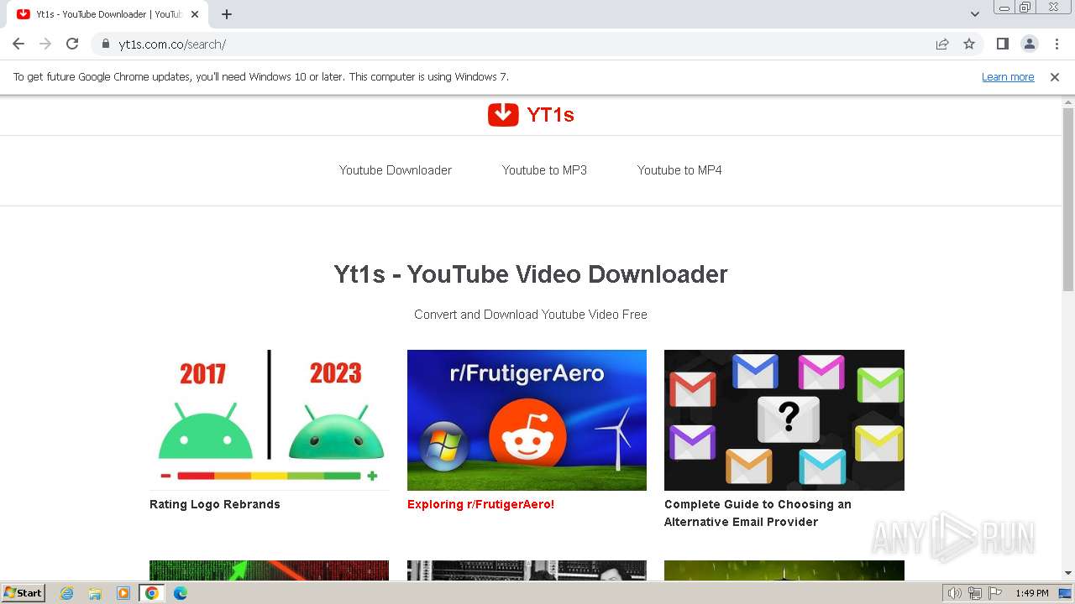Click the browser forward arrow
1075x604 pixels.
[45, 44]
